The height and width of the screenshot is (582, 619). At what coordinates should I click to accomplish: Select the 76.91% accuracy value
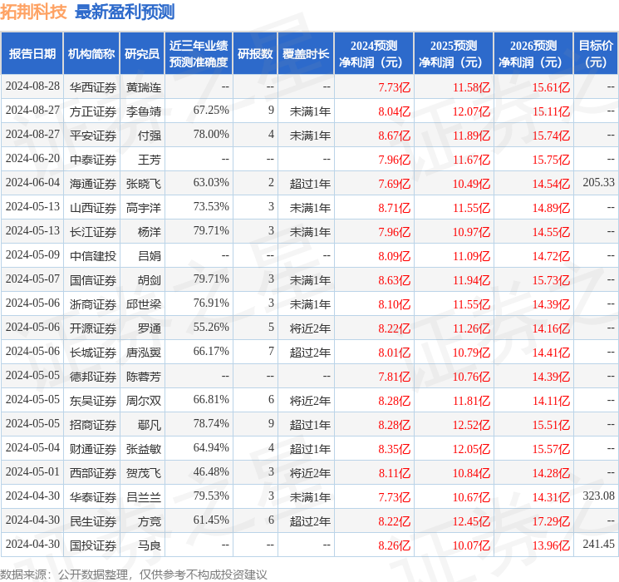pos(211,303)
